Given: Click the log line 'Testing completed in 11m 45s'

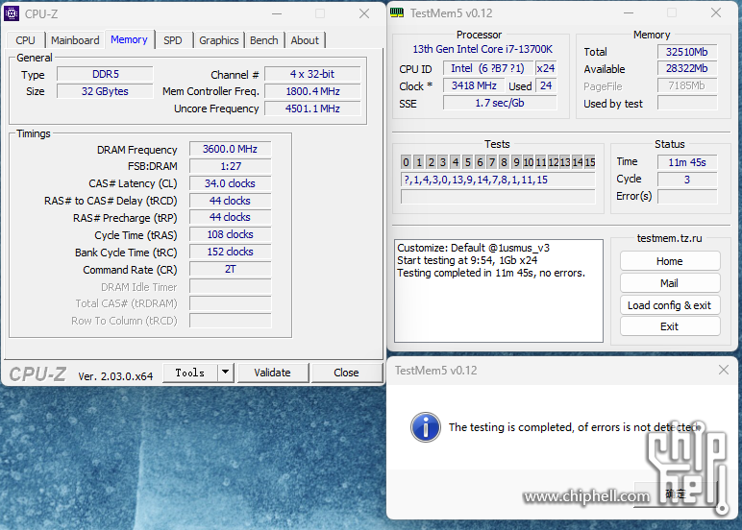Looking at the screenshot, I should click(x=491, y=273).
